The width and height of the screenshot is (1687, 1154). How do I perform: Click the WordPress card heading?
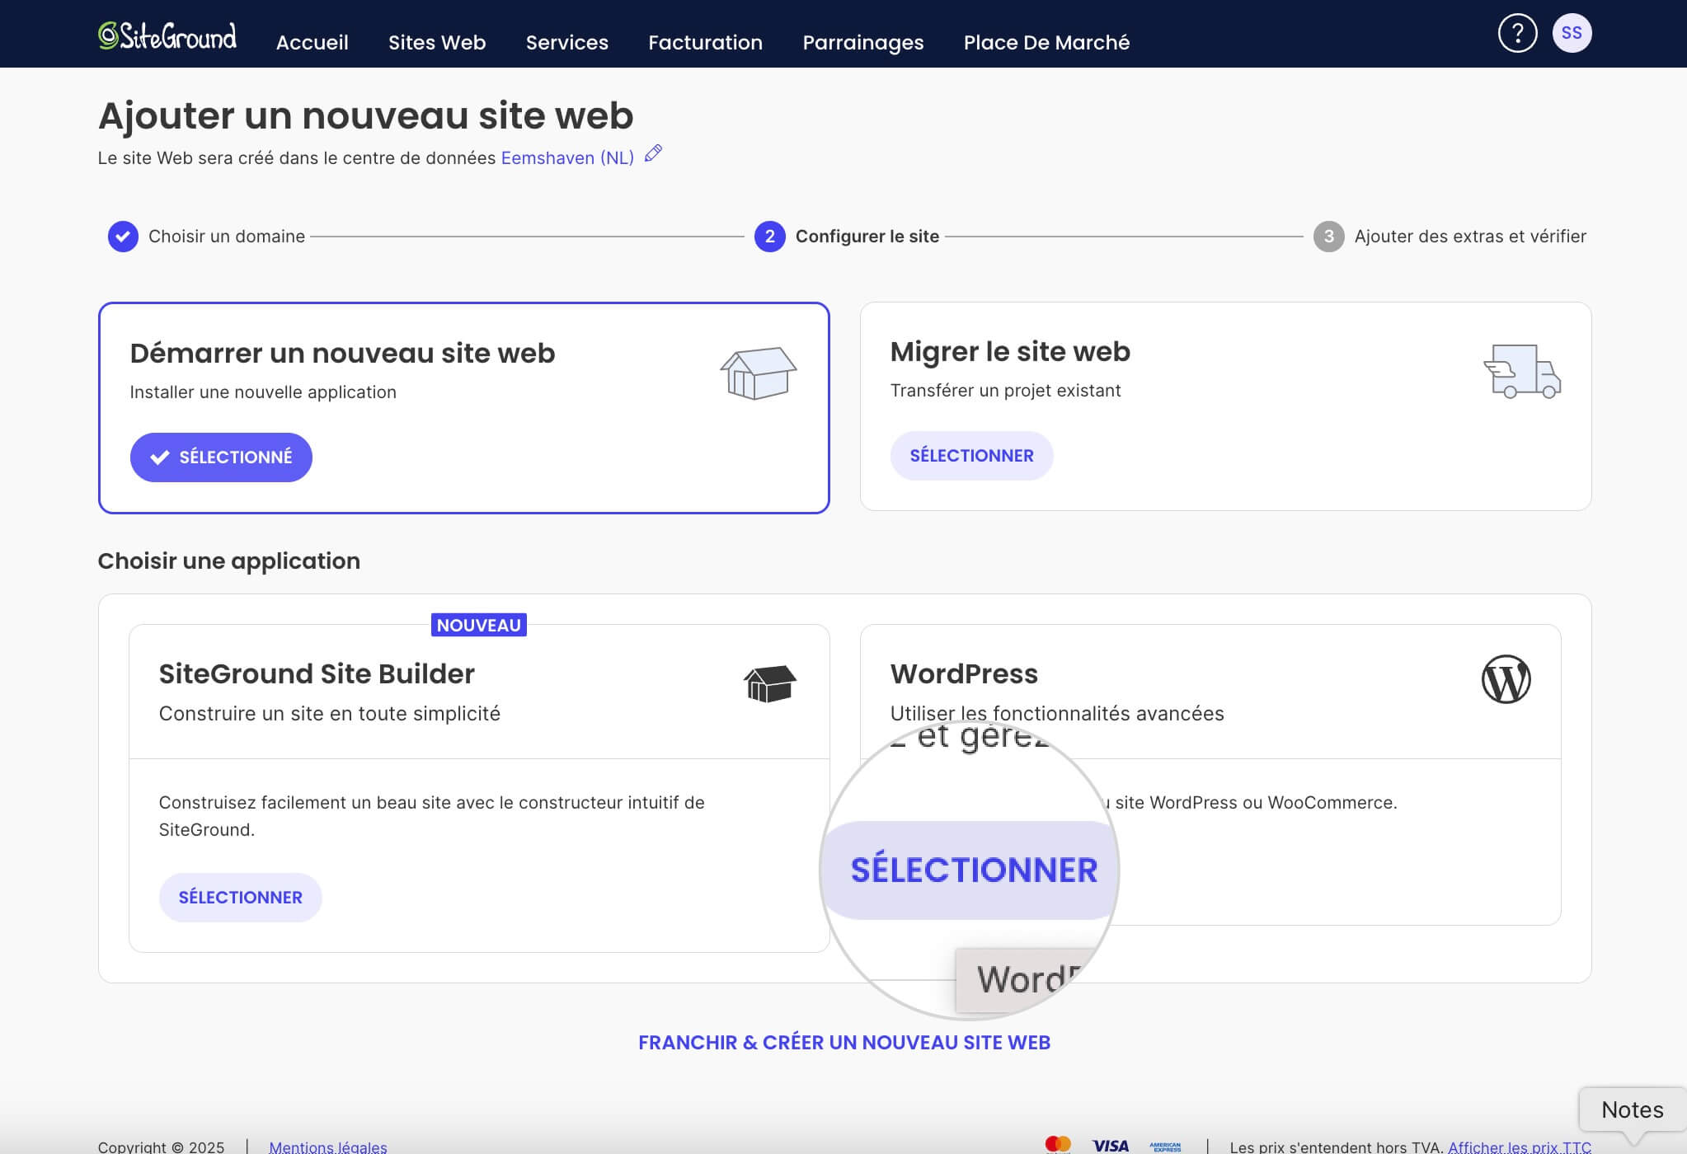coord(964,674)
